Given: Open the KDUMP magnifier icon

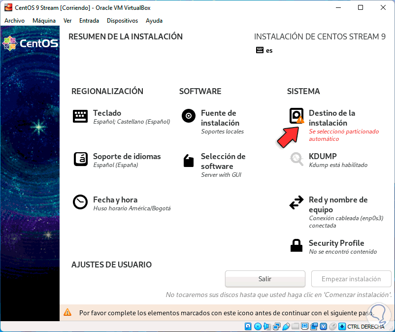Looking at the screenshot, I should pos(296,159).
